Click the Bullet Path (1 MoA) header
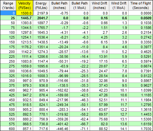 [x=80, y=5]
